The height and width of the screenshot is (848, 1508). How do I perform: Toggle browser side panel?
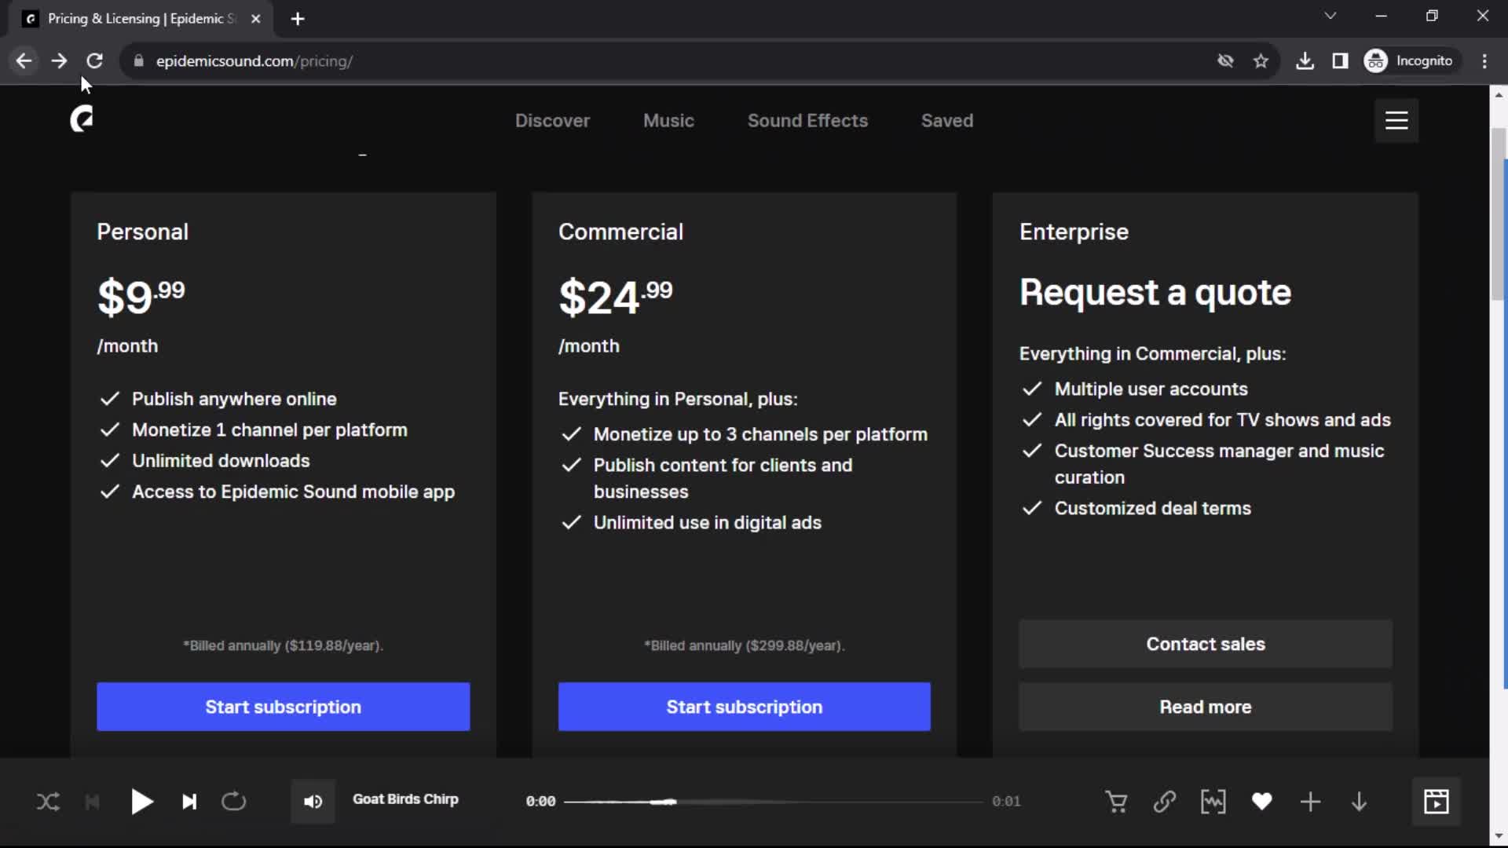(1341, 60)
